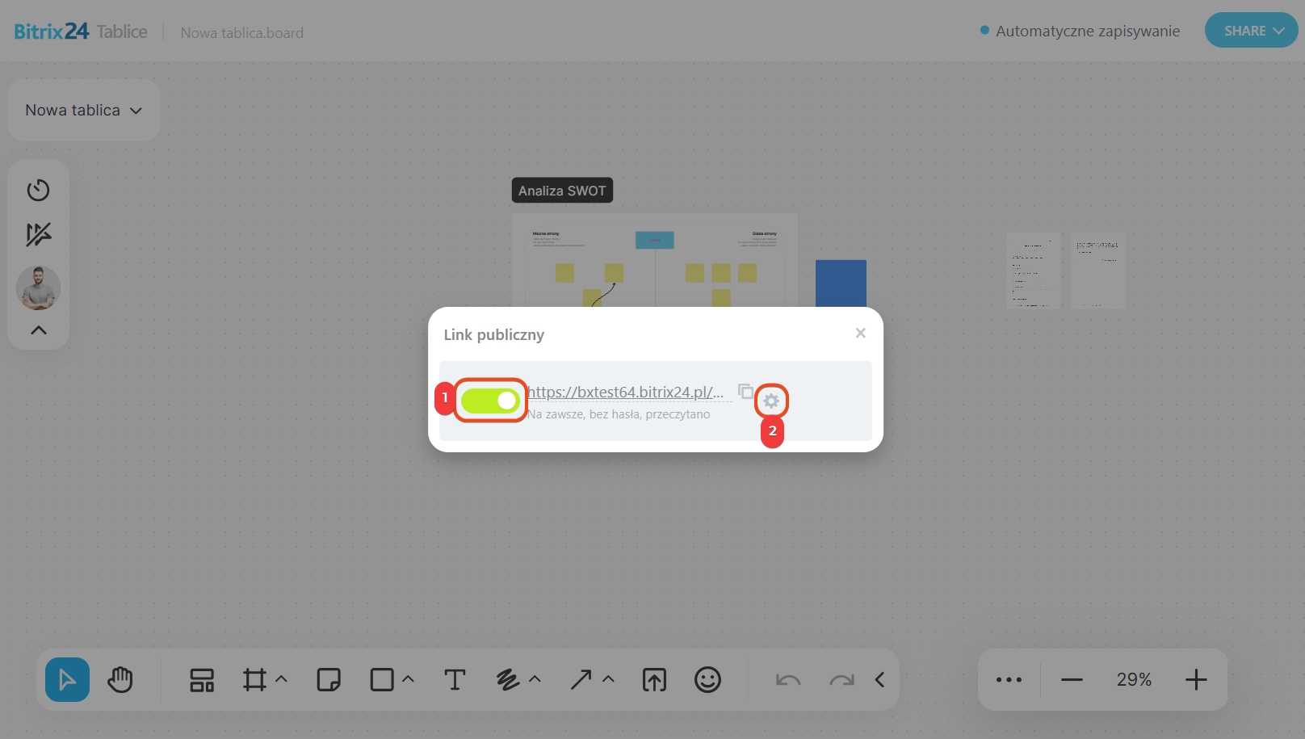Open the emoji picker tool
This screenshot has height=739, width=1305.
tap(707, 680)
